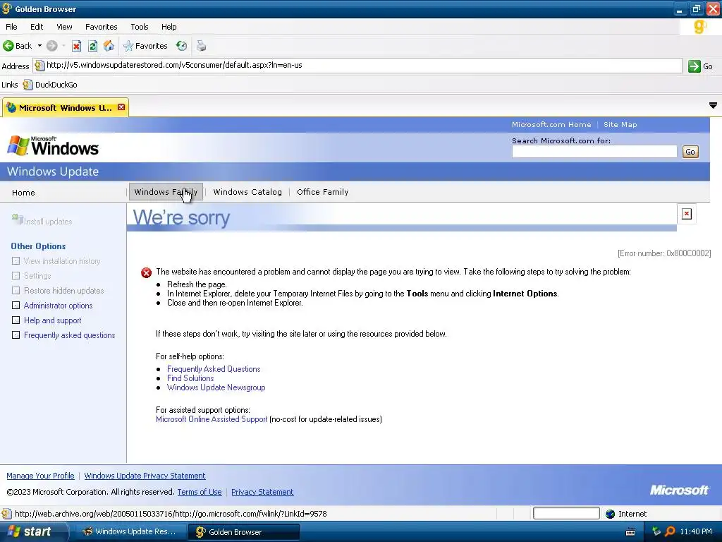Switch to Windows Update Res... taskbar window
This screenshot has width=722, height=542.
click(x=130, y=531)
